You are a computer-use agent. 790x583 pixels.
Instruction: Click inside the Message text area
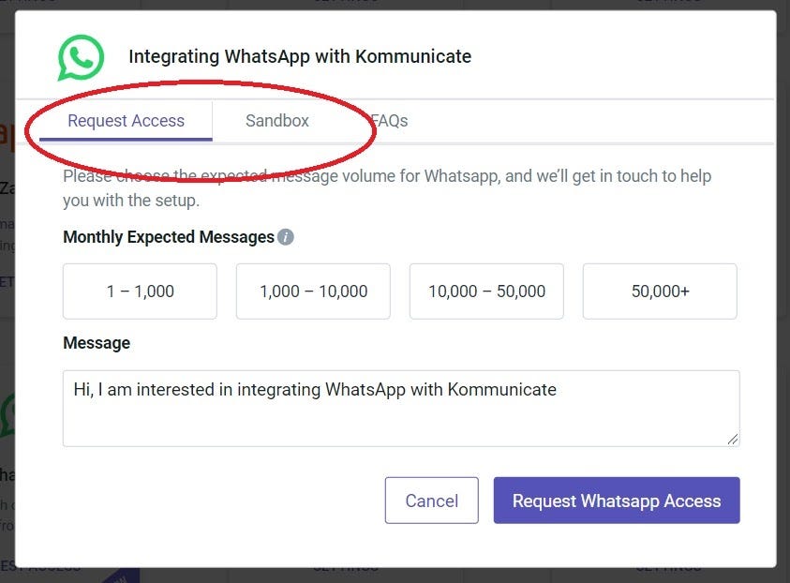coord(401,409)
